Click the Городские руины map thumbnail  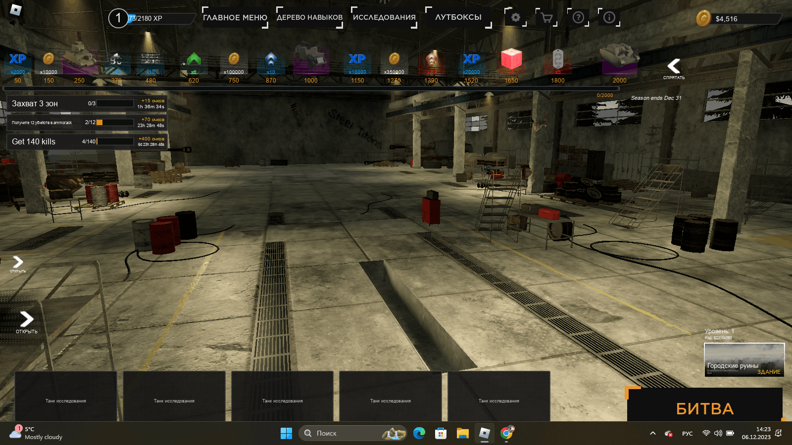click(x=744, y=359)
